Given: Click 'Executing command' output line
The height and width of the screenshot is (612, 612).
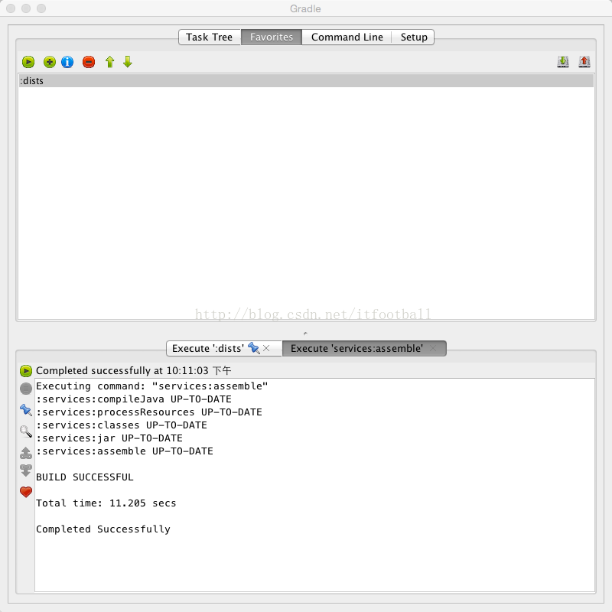Looking at the screenshot, I should click(151, 386).
